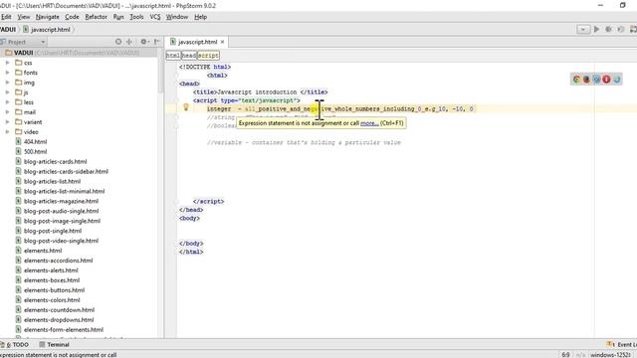
Task: Expand the variant folder
Action: pos(7,121)
